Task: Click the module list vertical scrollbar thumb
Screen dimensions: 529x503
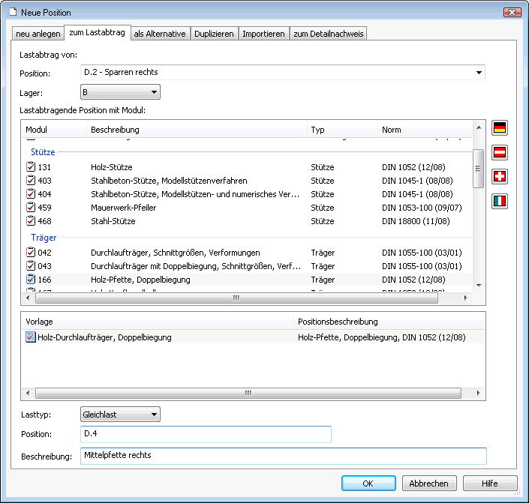Action: coord(478,168)
